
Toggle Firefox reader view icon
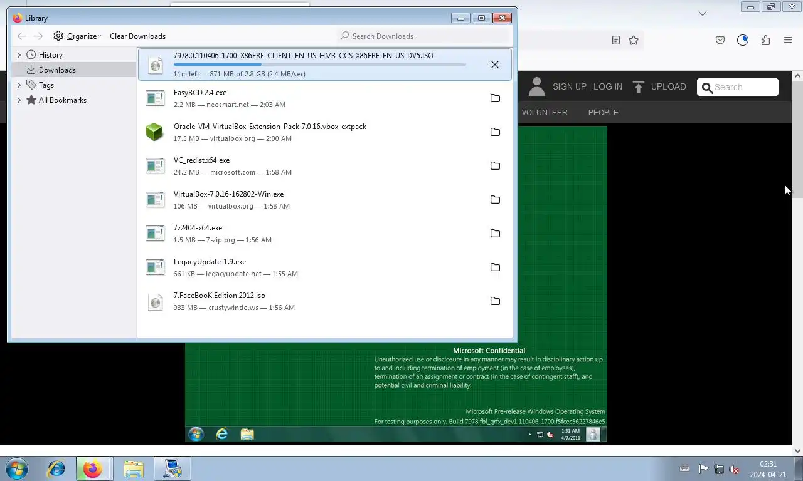[616, 40]
